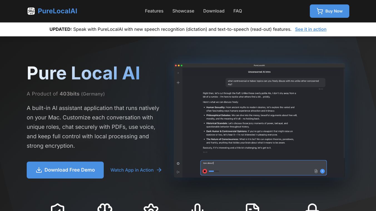Click the paperclip attach icon
Viewport: 376px width, 211px height.
click(316, 171)
